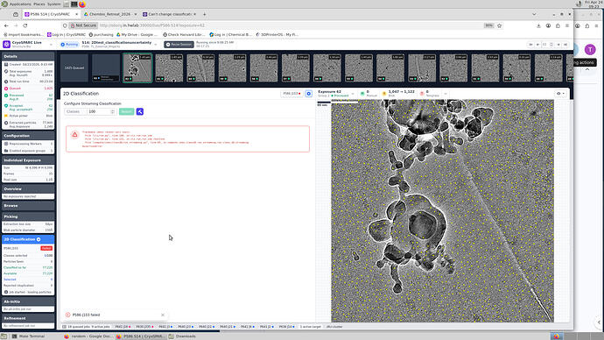This screenshot has height=340, width=604.
Task: Open the Firefox downloads icon
Action: 538,25
